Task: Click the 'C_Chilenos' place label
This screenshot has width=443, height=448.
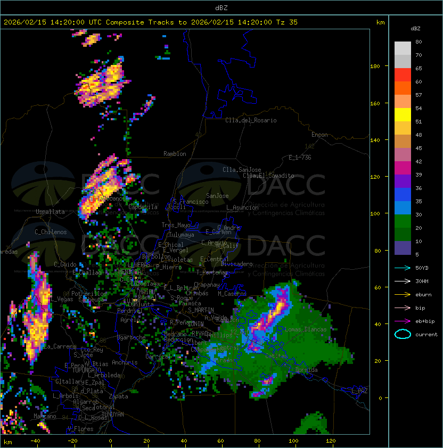Action: pyautogui.click(x=51, y=232)
